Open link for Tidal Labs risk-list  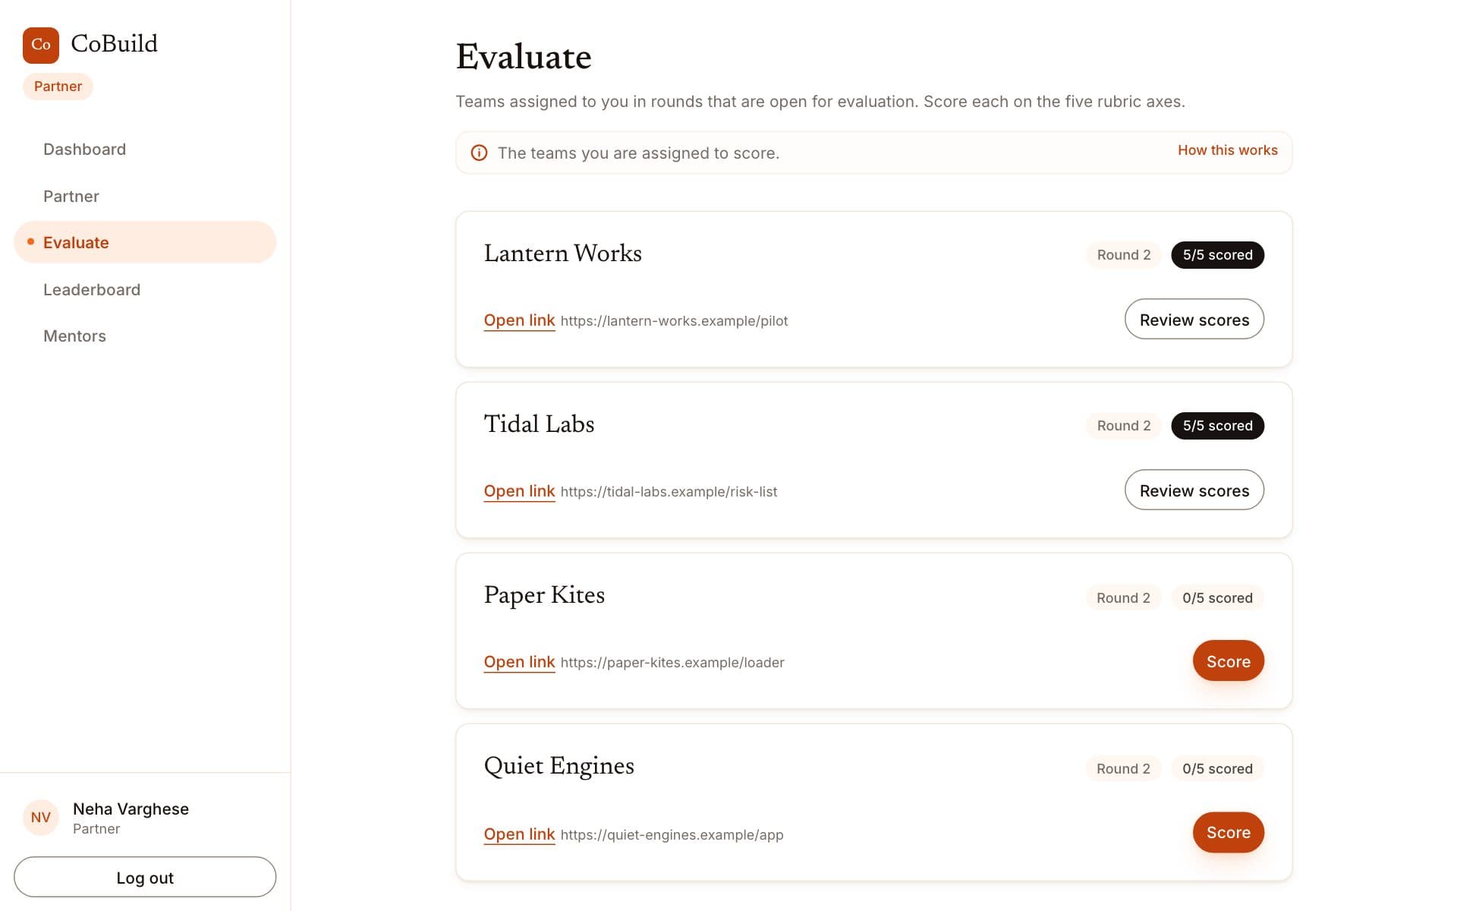click(x=519, y=491)
